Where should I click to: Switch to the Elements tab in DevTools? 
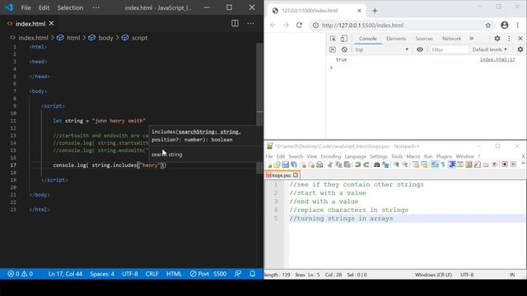point(396,39)
